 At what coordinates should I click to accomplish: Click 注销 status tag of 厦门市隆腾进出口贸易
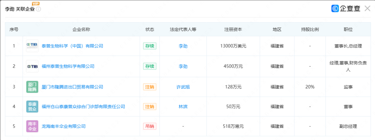pos(150,87)
